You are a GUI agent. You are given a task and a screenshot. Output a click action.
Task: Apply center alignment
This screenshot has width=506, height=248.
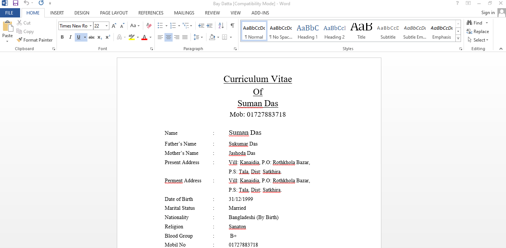coord(168,37)
